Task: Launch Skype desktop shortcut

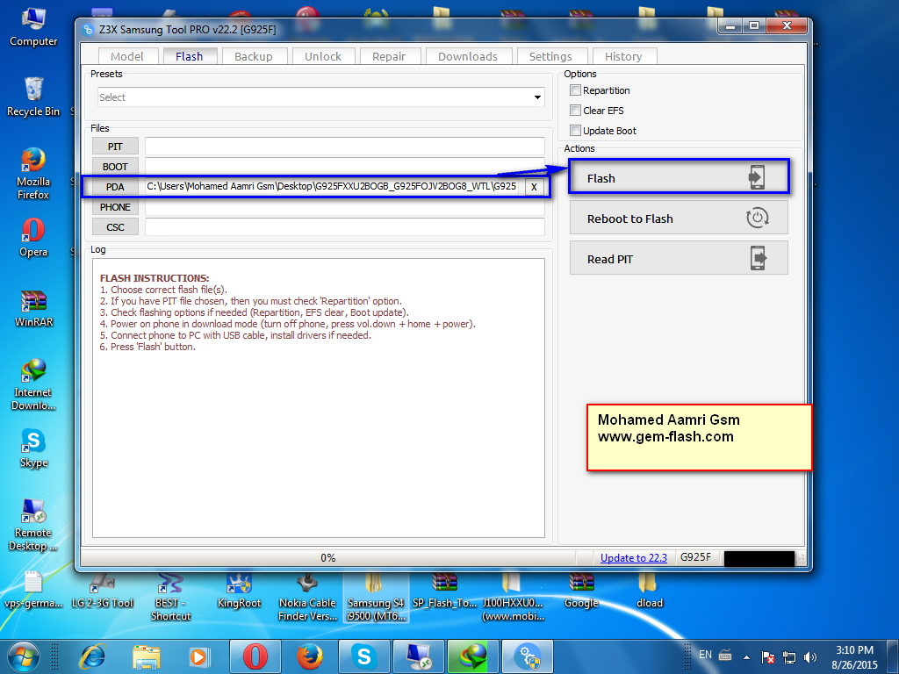Action: pyautogui.click(x=33, y=448)
